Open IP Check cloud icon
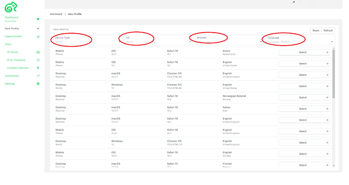 coord(38,52)
